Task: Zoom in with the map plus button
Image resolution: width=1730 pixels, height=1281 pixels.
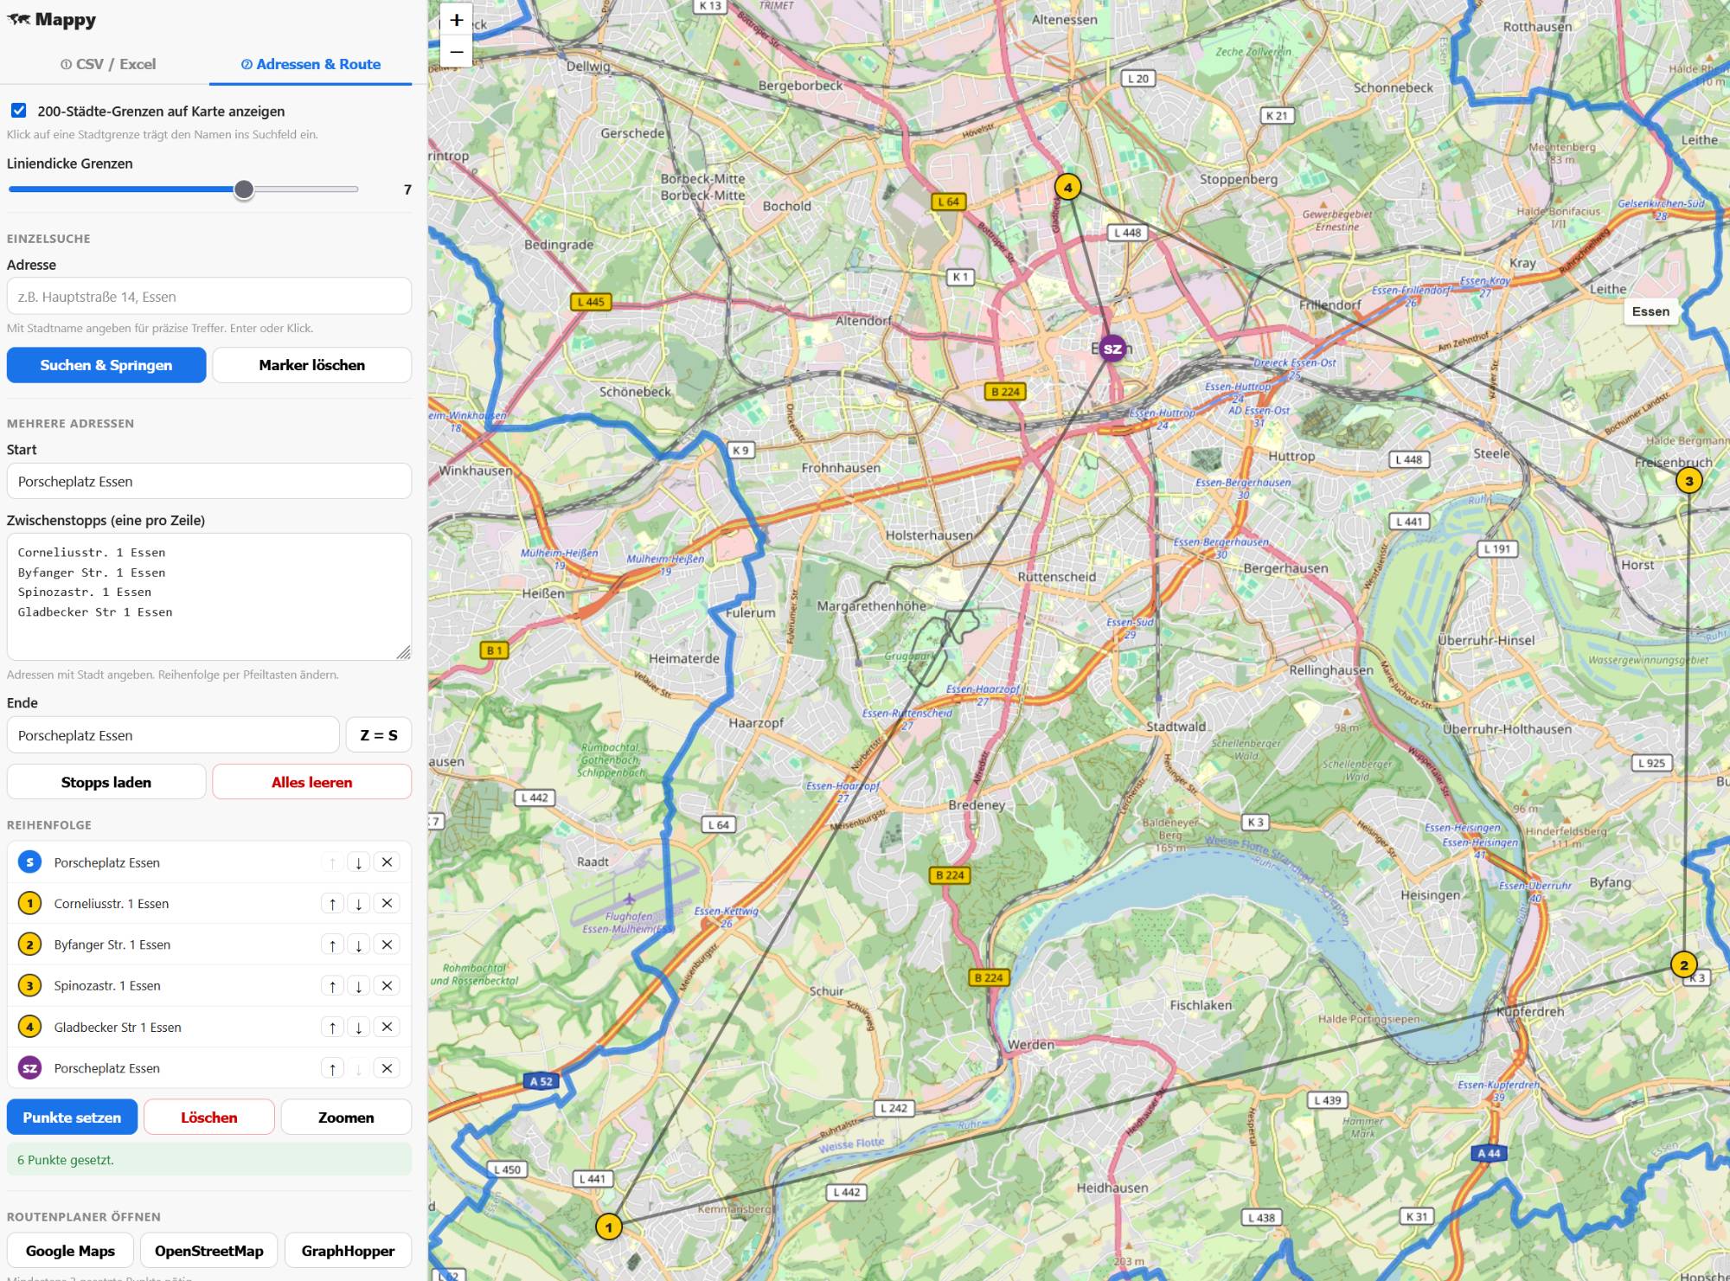Action: [456, 20]
